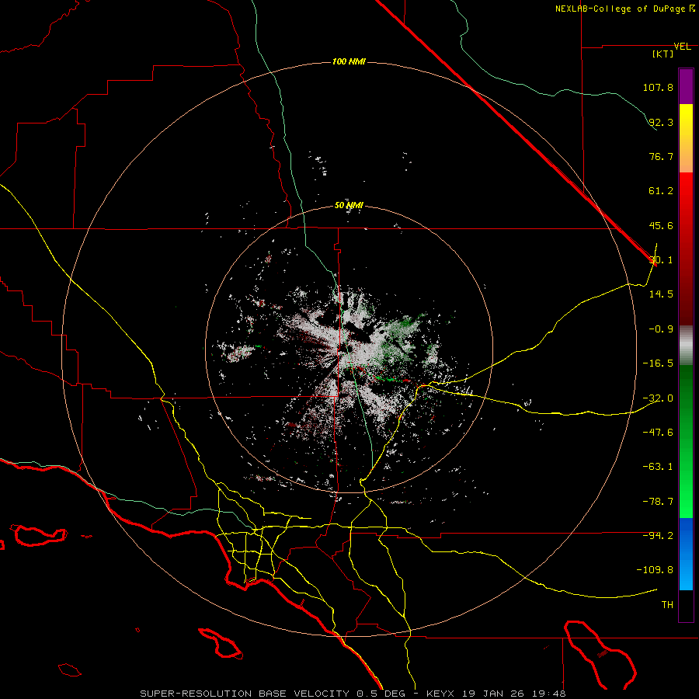The width and height of the screenshot is (699, 699).
Task: Click the 14.5 velocity scale value
Action: pyautogui.click(x=661, y=294)
